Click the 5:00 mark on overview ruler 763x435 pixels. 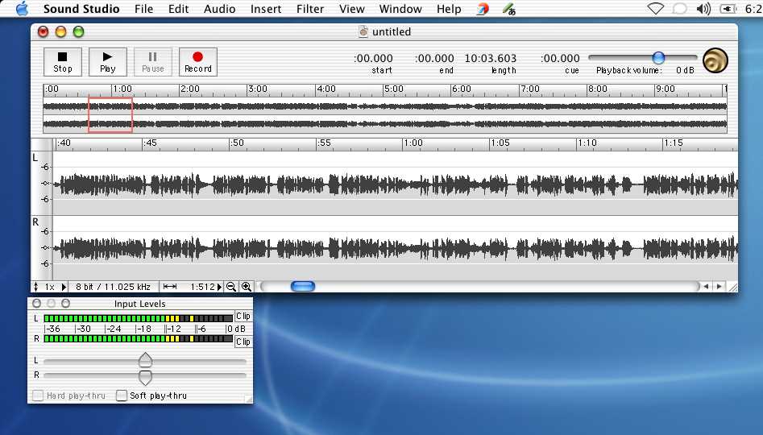click(394, 89)
